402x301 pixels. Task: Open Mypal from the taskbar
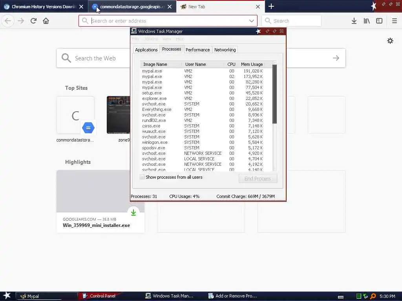(46, 296)
